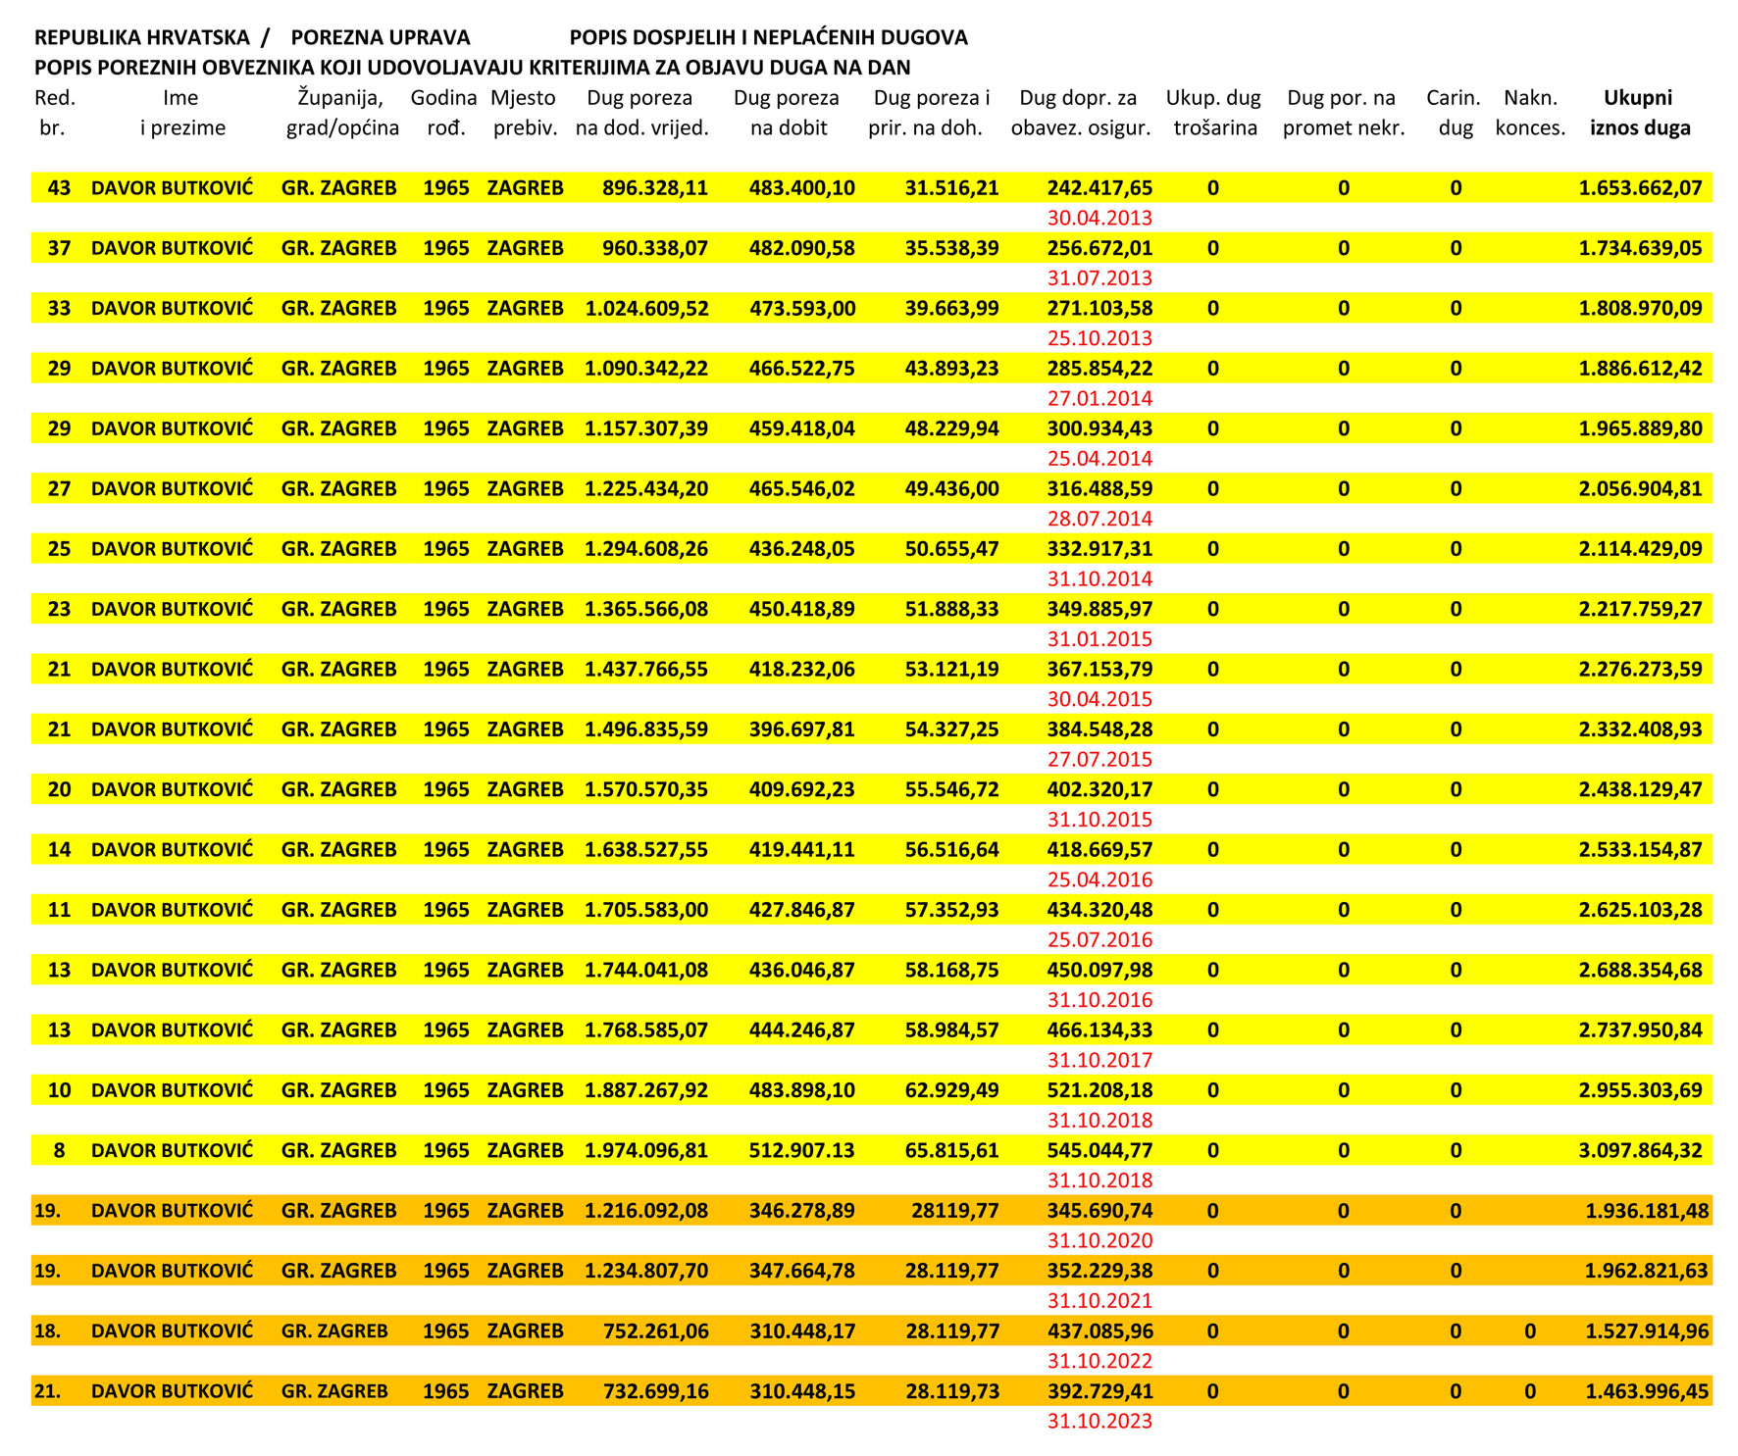Click the red date 31.10.2023
1738x1456 pixels.
[1099, 1422]
